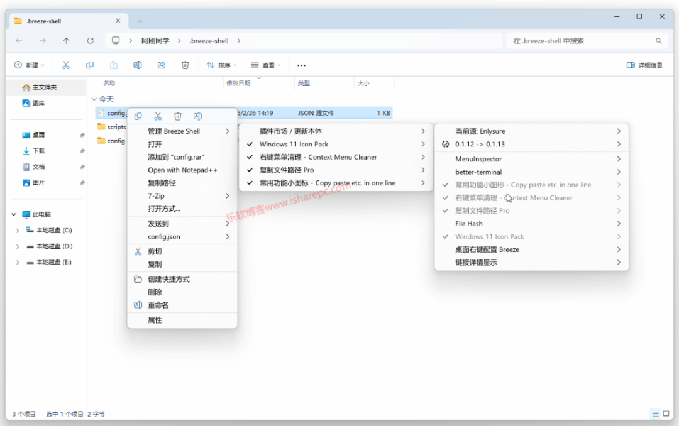Collapse the 此电脑 tree node
Screen dimensions: 679x426
[x=13, y=214]
